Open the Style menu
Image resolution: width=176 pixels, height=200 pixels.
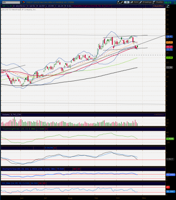tap(134, 2)
